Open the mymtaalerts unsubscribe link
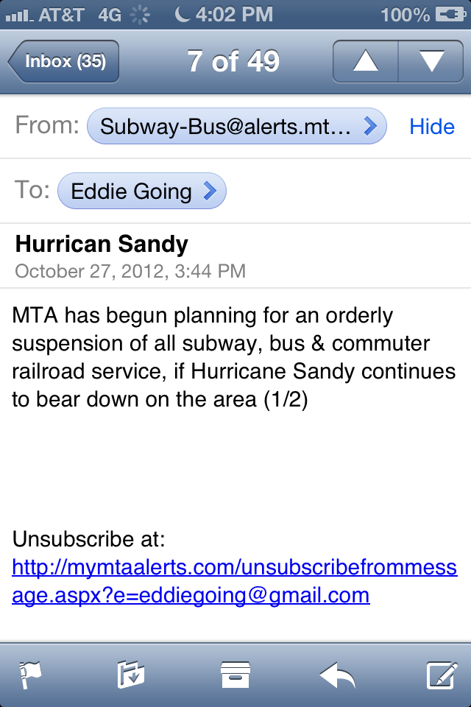This screenshot has height=707, width=471. [234, 581]
